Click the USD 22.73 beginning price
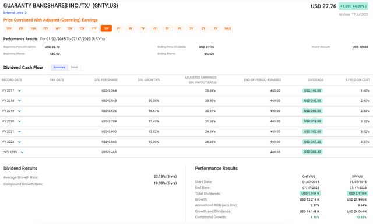 52,47
